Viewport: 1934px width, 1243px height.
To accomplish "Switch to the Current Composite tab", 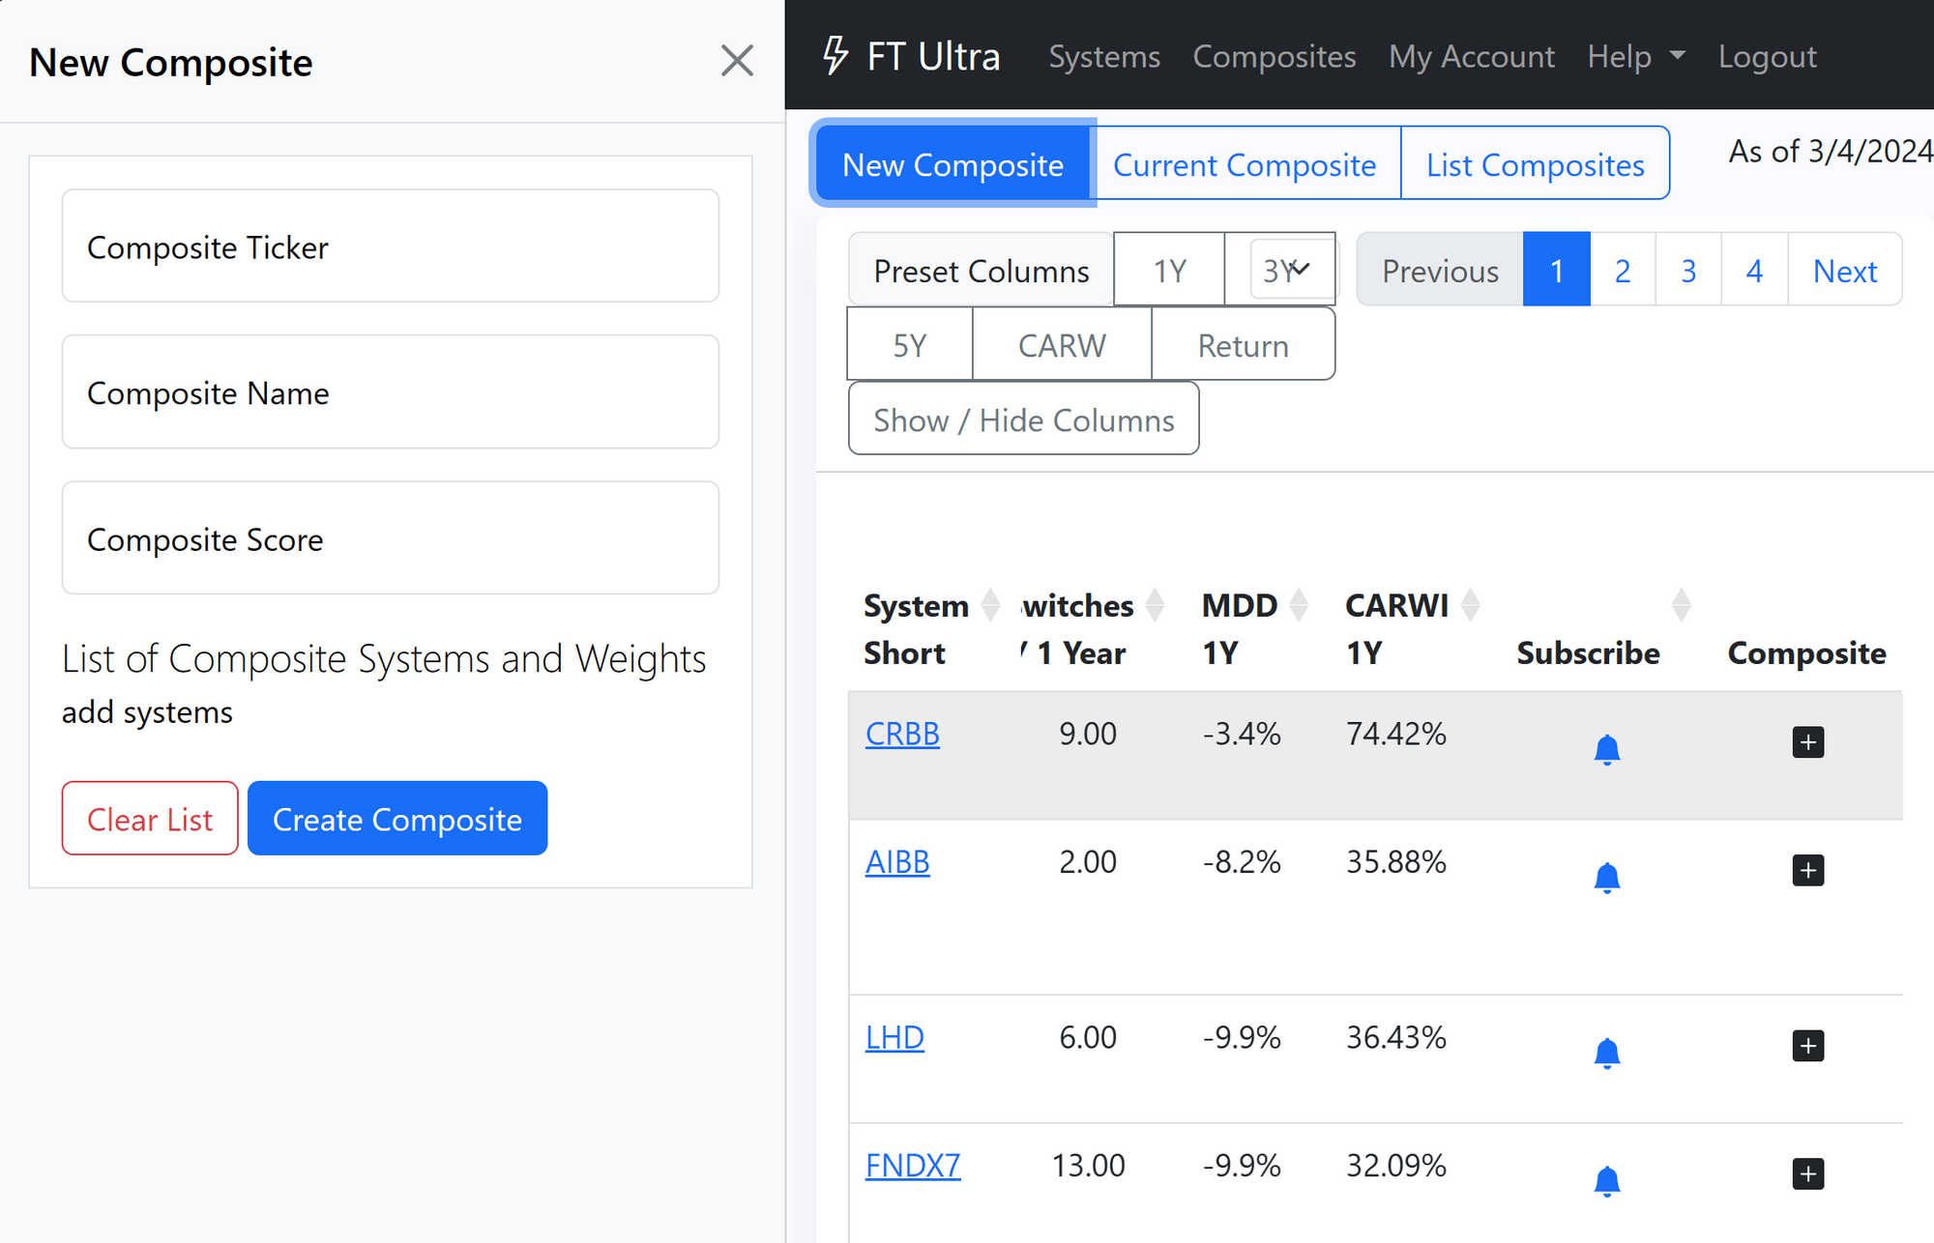I will tap(1245, 164).
